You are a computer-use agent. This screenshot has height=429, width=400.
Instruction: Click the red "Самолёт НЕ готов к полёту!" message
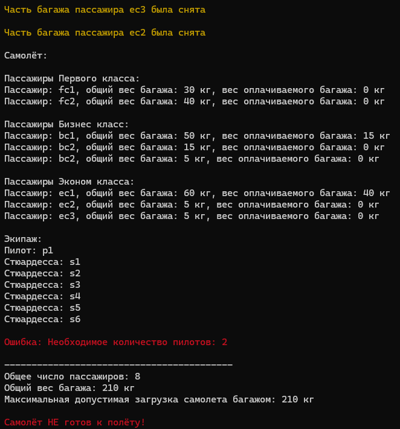(74, 422)
